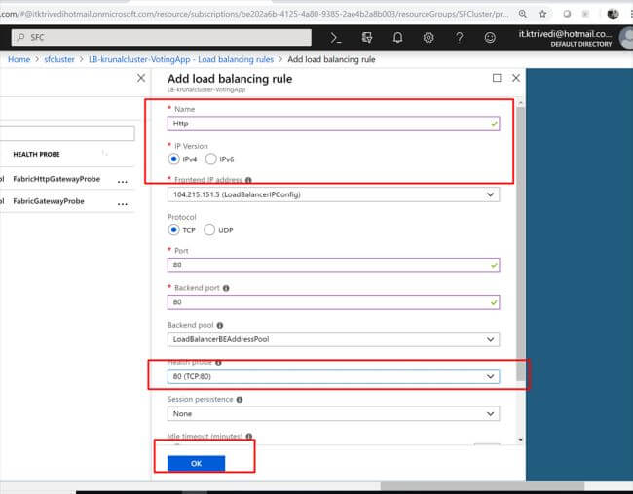The width and height of the screenshot is (633, 494).
Task: Click the portal search box with SFC
Action: pyautogui.click(x=162, y=38)
